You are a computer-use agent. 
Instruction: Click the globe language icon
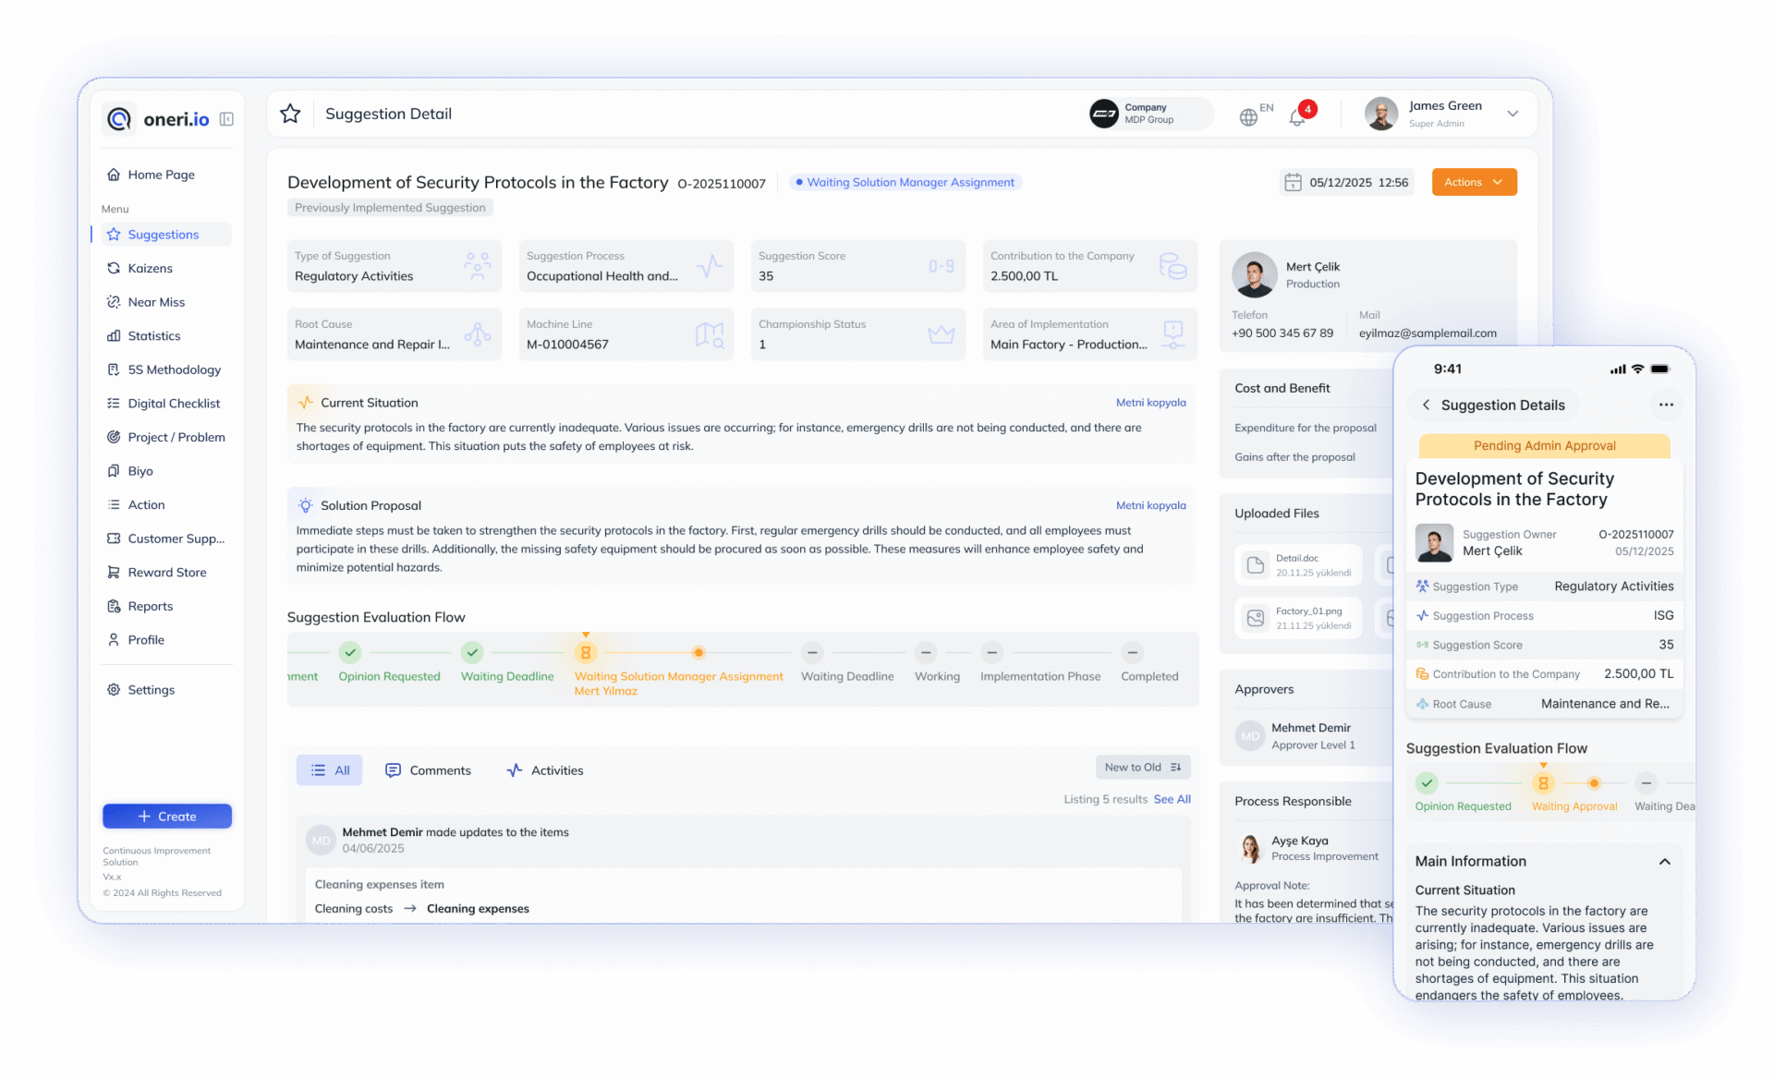click(1248, 117)
